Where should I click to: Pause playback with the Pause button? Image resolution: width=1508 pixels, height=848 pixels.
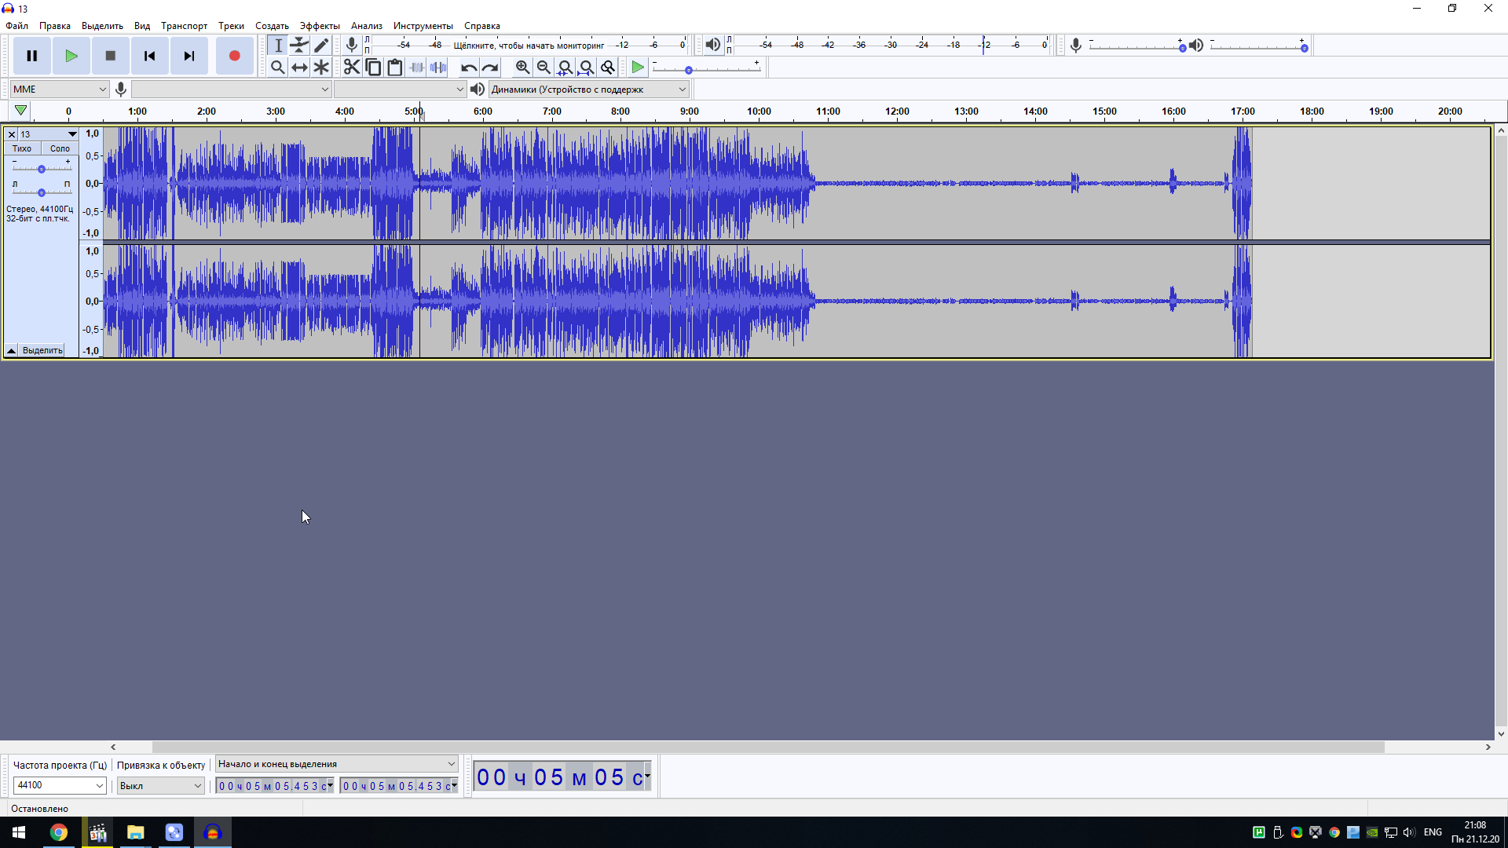32,56
